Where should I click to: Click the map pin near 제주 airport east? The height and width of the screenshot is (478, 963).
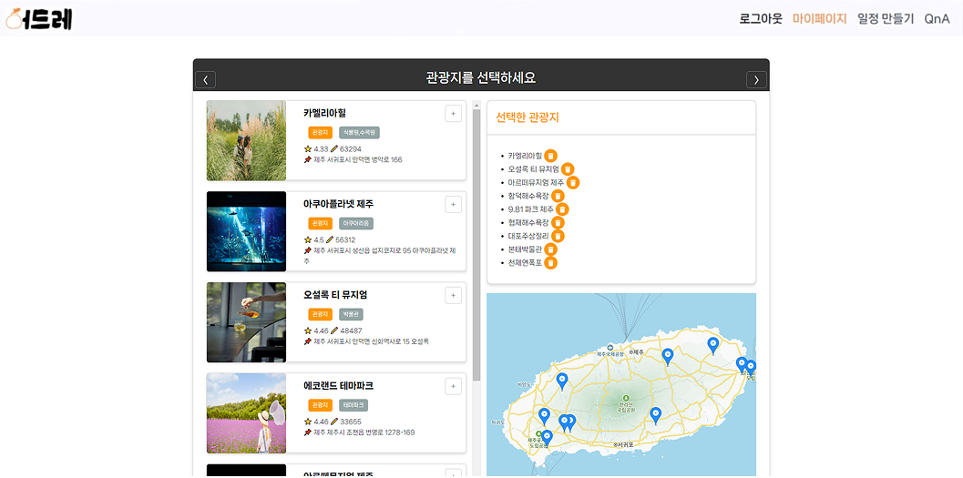(x=668, y=357)
